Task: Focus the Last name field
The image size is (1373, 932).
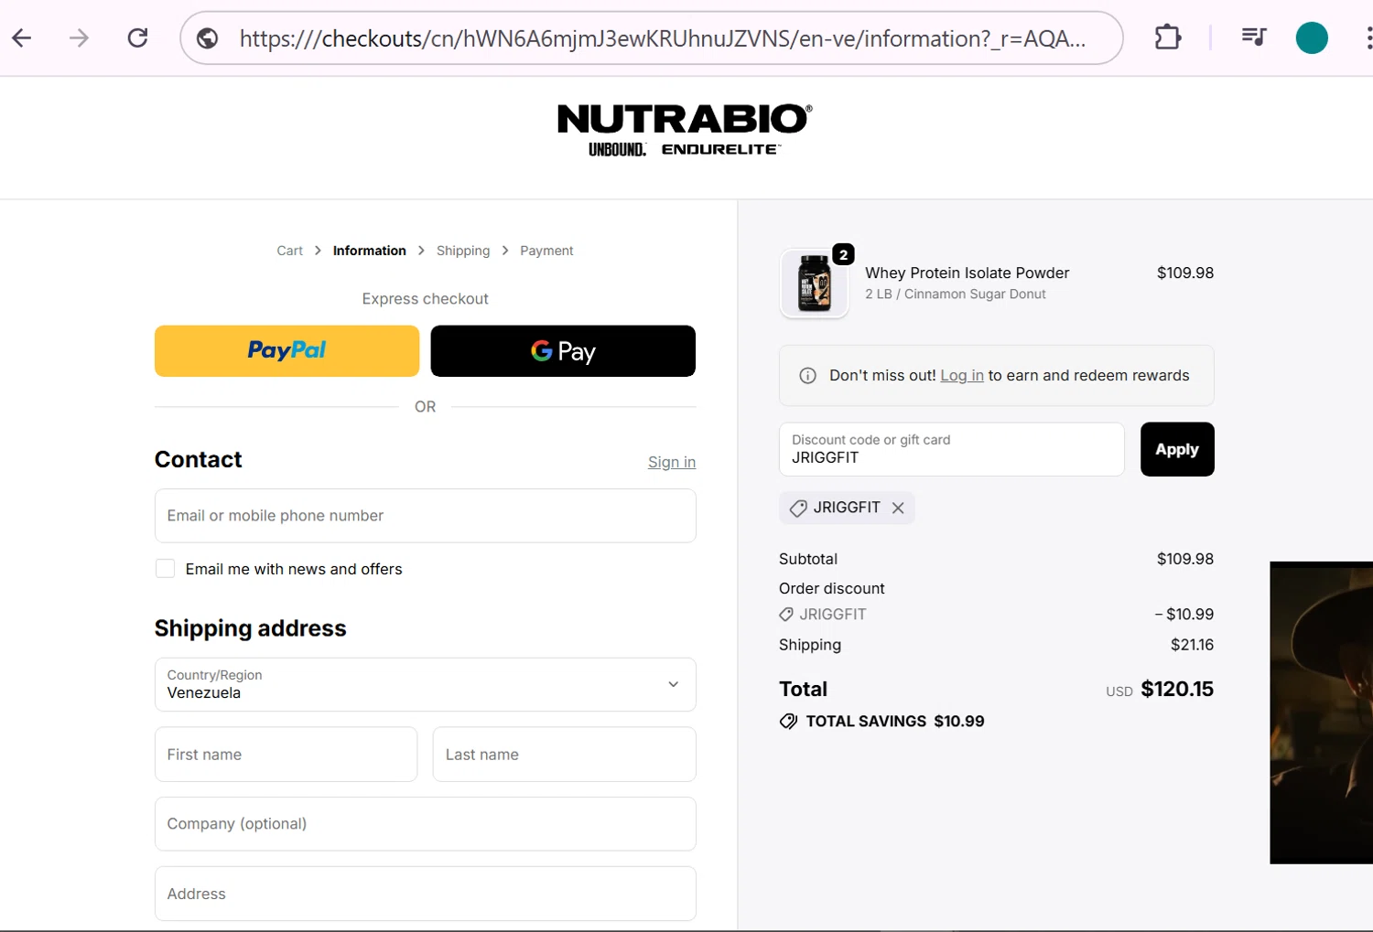Action: 565,755
